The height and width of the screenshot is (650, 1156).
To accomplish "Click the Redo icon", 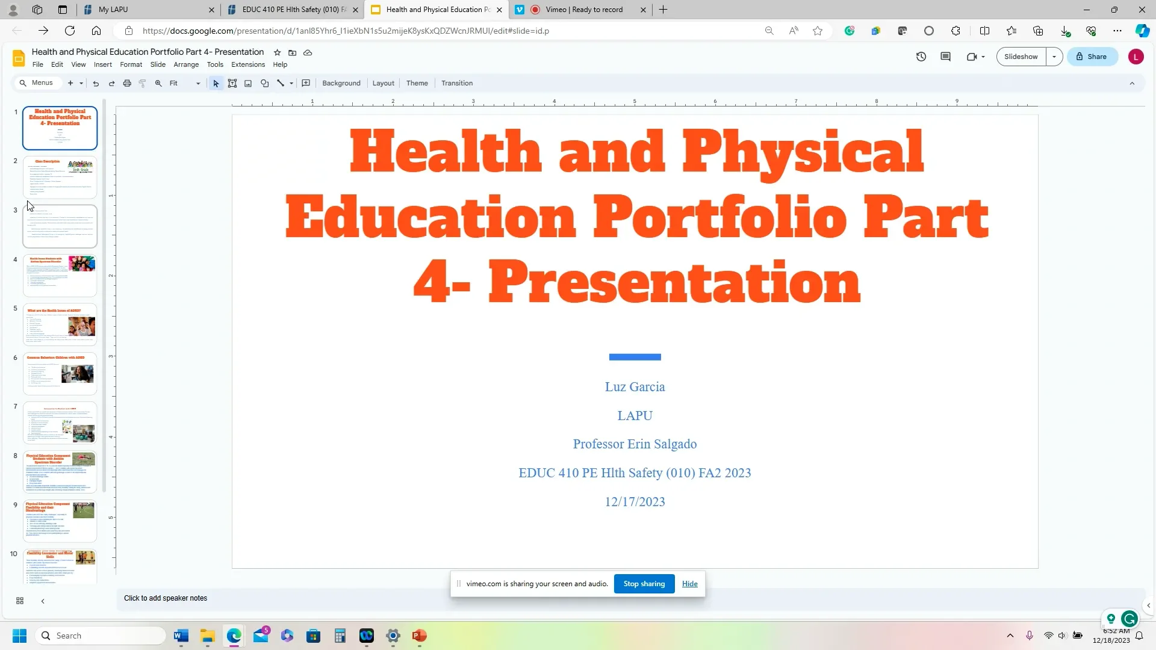I will click(111, 83).
